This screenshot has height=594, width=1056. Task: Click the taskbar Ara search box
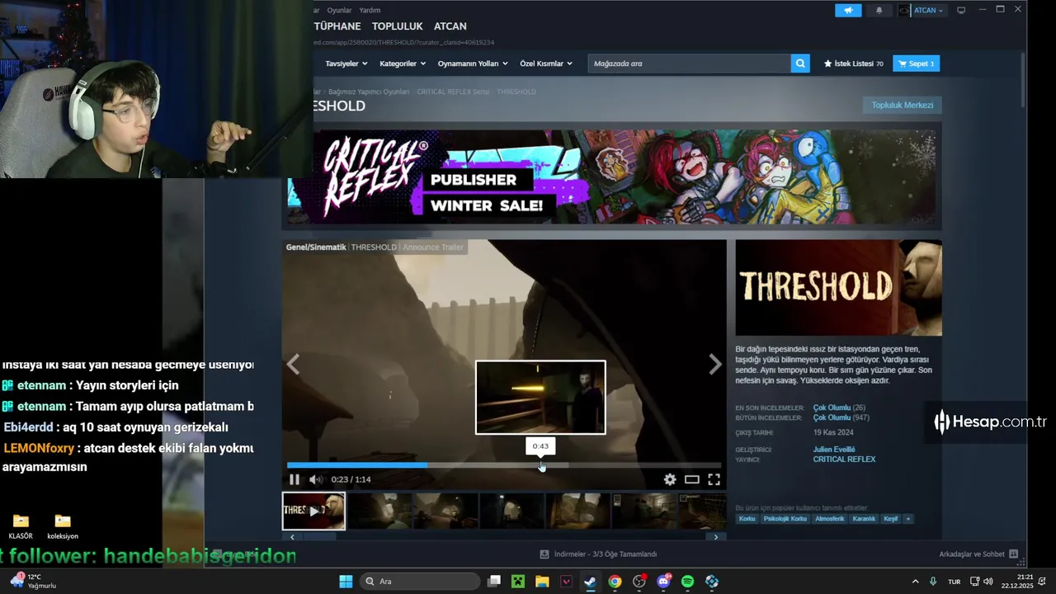click(x=420, y=582)
